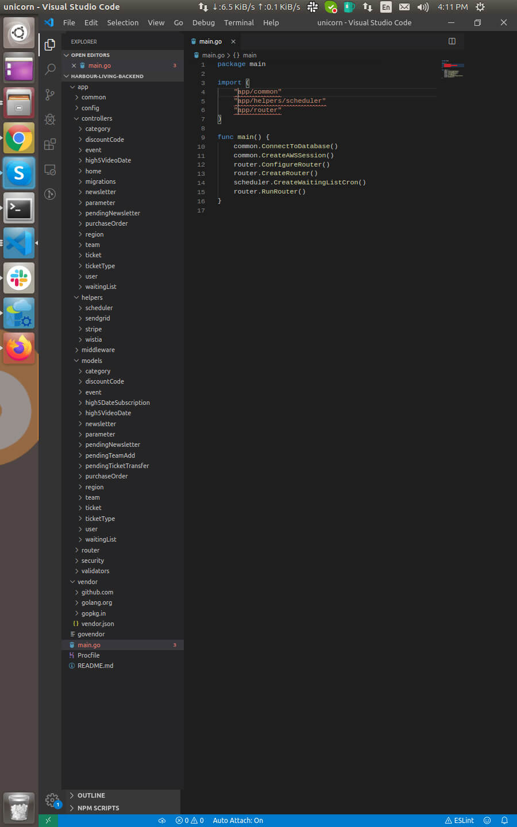Collapse the Open Editors section

click(x=90, y=55)
